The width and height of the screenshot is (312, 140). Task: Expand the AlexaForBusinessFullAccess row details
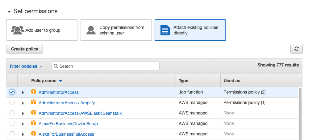[23, 134]
